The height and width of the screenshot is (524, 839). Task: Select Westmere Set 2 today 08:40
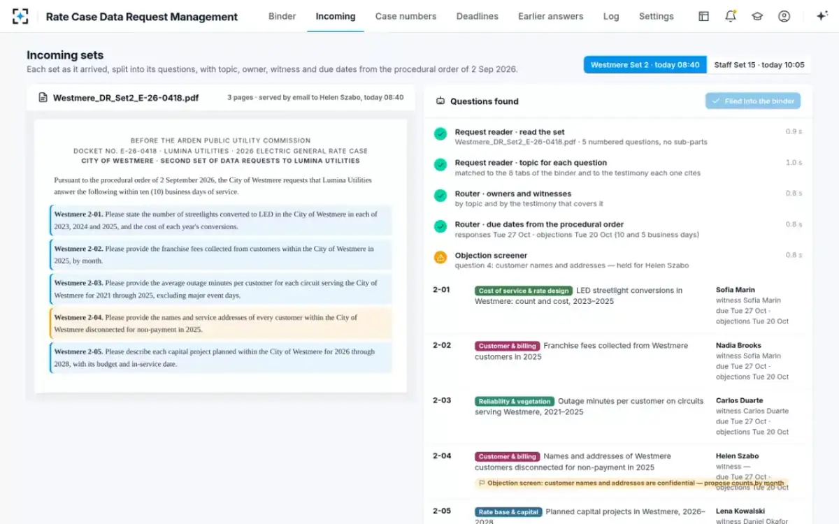click(645, 65)
